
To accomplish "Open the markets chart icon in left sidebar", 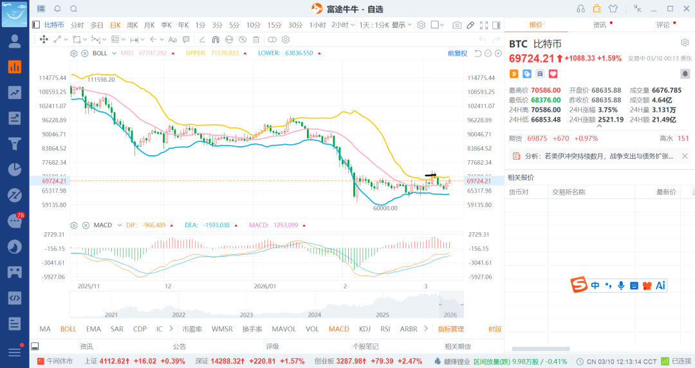I will click(x=14, y=67).
